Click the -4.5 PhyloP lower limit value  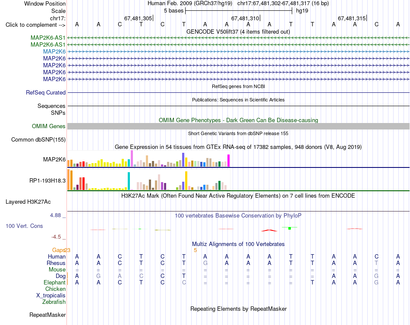56,237
